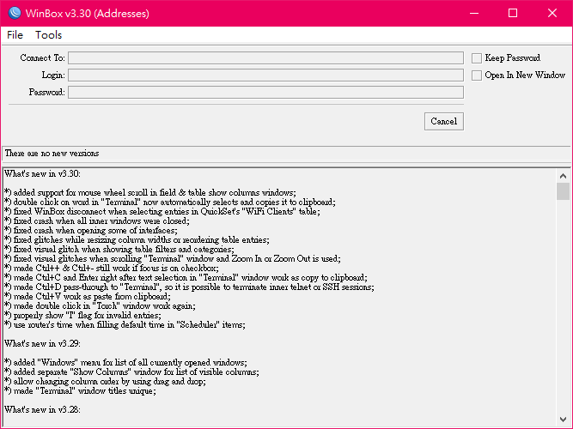Enable the Keep Password checkbox
Screen dimensions: 573x429
click(x=477, y=58)
